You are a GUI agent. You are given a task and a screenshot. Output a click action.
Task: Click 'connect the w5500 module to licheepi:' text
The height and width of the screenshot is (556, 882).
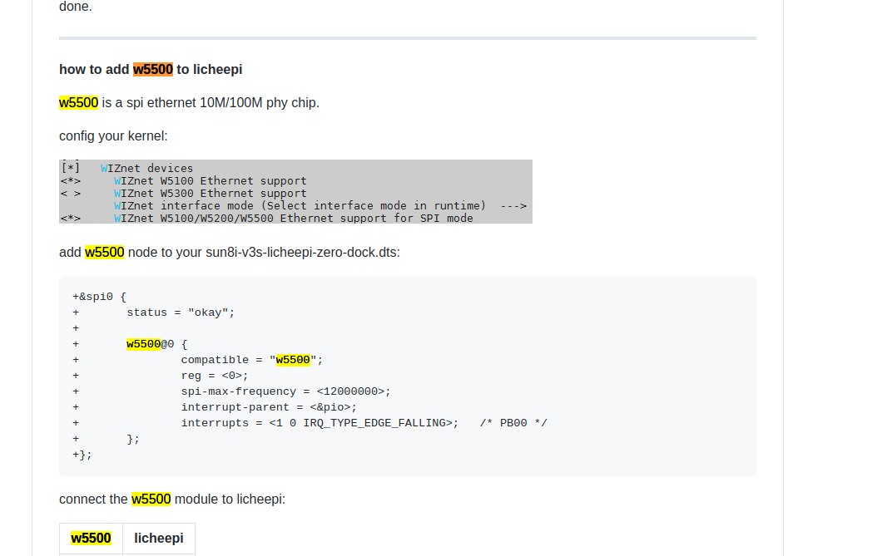[172, 499]
